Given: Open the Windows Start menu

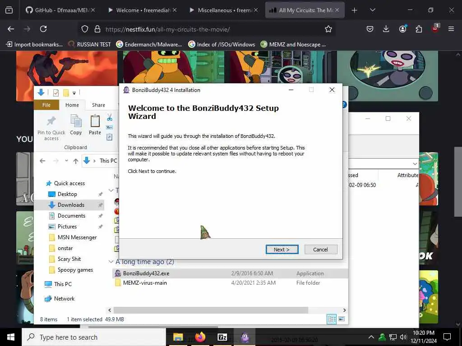Looking at the screenshot, I should pyautogui.click(x=11, y=337).
